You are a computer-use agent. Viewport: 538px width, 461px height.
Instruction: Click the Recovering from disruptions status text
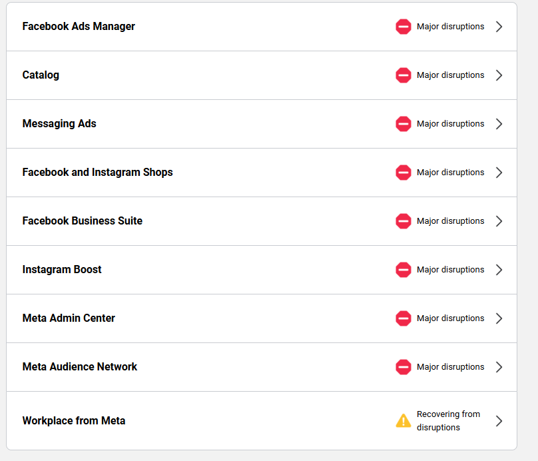tap(448, 420)
